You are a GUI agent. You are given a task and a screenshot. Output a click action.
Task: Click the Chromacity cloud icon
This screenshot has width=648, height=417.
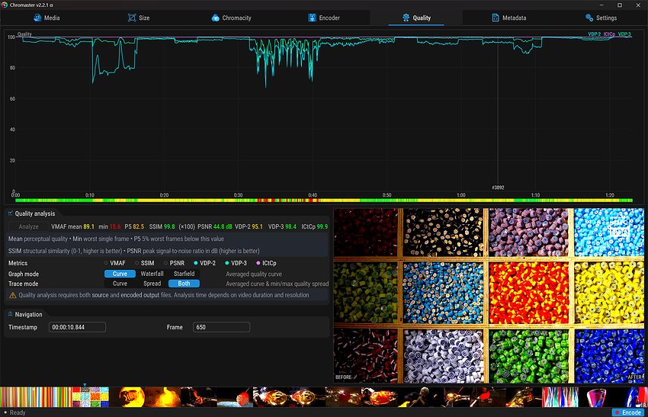(215, 18)
